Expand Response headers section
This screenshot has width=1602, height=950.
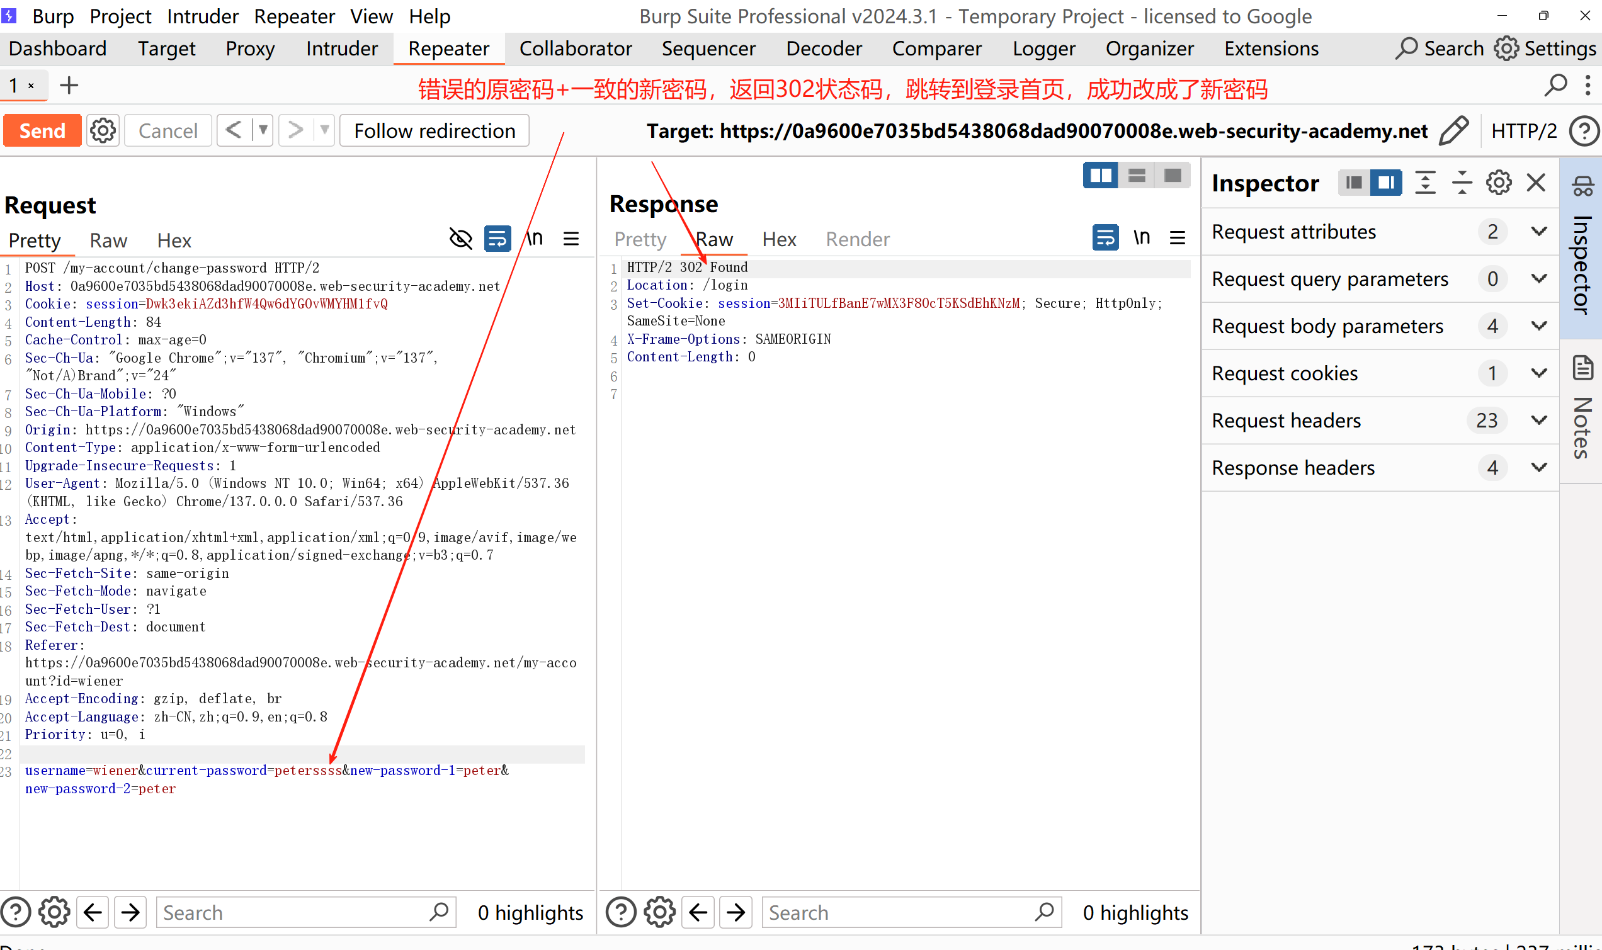click(1538, 468)
